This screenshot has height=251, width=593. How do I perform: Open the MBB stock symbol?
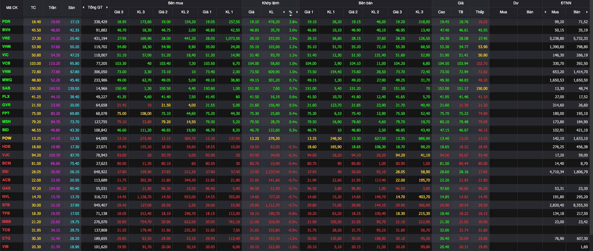[6, 222]
